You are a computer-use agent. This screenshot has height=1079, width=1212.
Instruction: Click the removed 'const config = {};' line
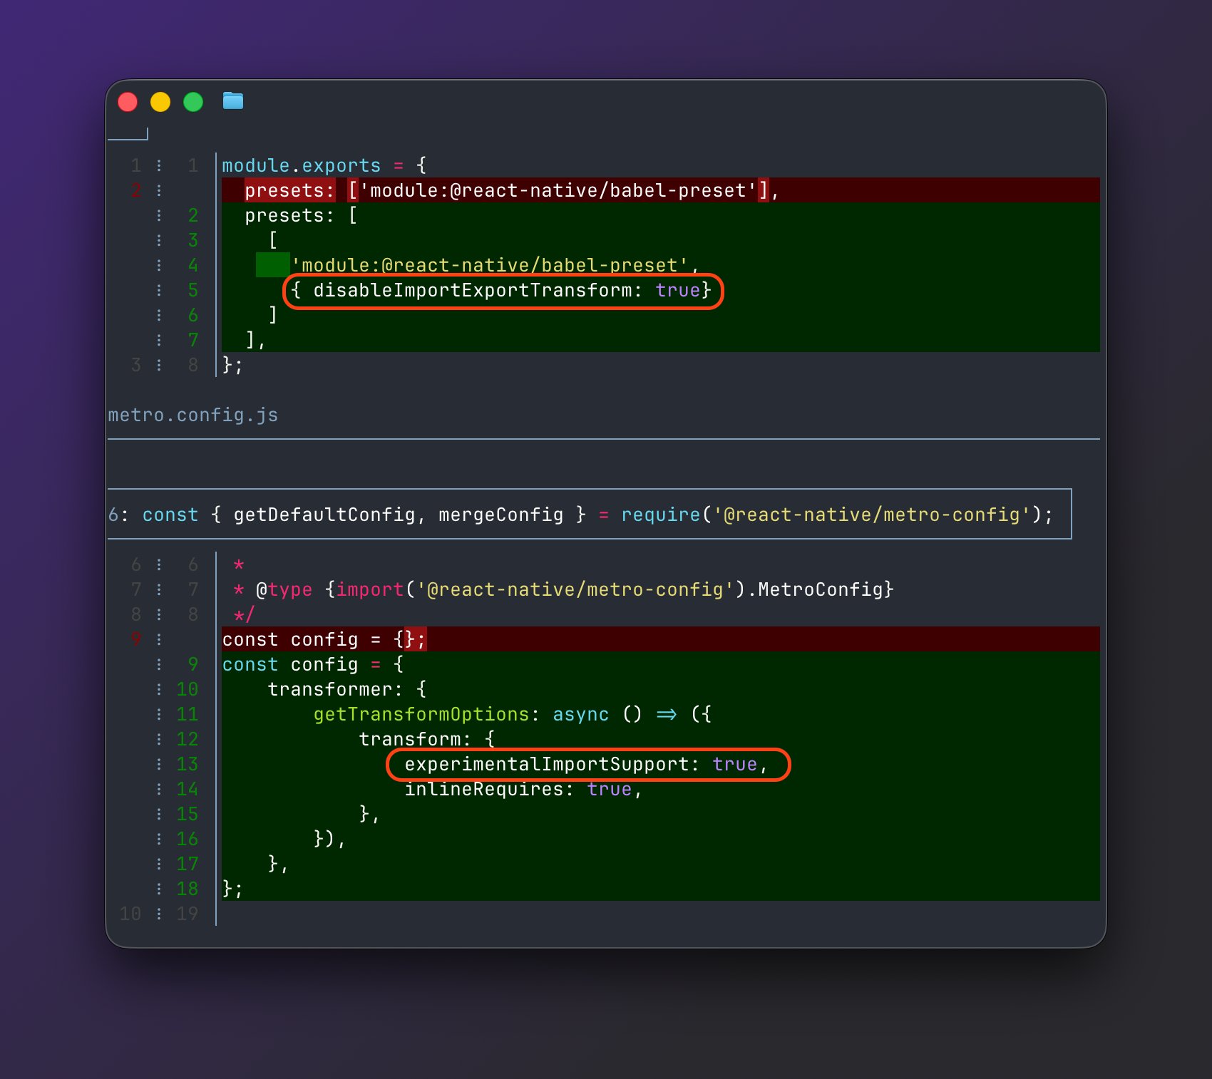(660, 639)
